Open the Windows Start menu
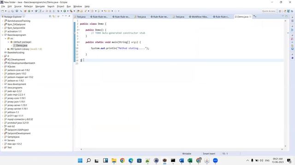 tap(80, 160)
